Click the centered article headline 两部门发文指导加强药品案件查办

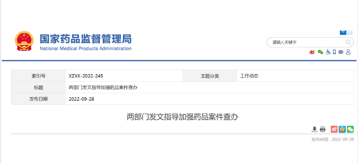pos(182,117)
